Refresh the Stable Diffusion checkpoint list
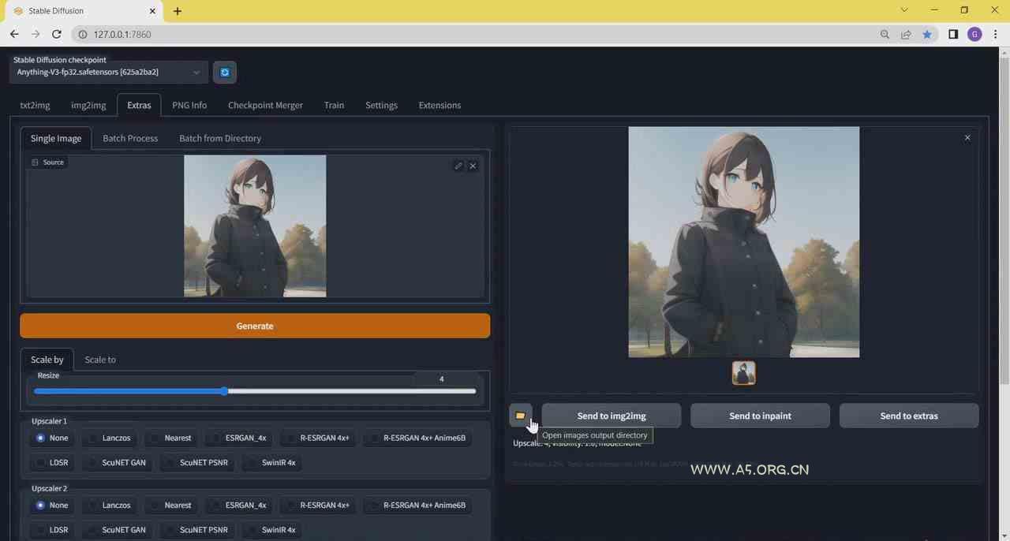The height and width of the screenshot is (541, 1010). [x=225, y=72]
